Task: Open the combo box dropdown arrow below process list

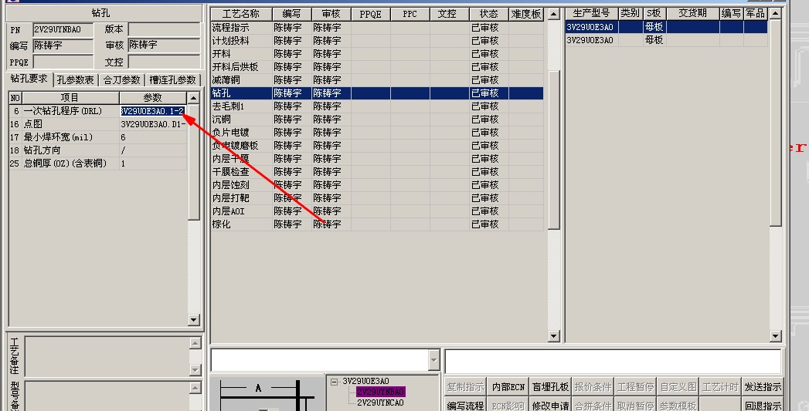Action: [x=434, y=360]
